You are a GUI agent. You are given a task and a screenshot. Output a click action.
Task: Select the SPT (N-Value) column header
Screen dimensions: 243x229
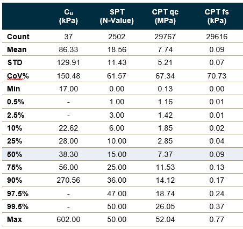point(117,16)
